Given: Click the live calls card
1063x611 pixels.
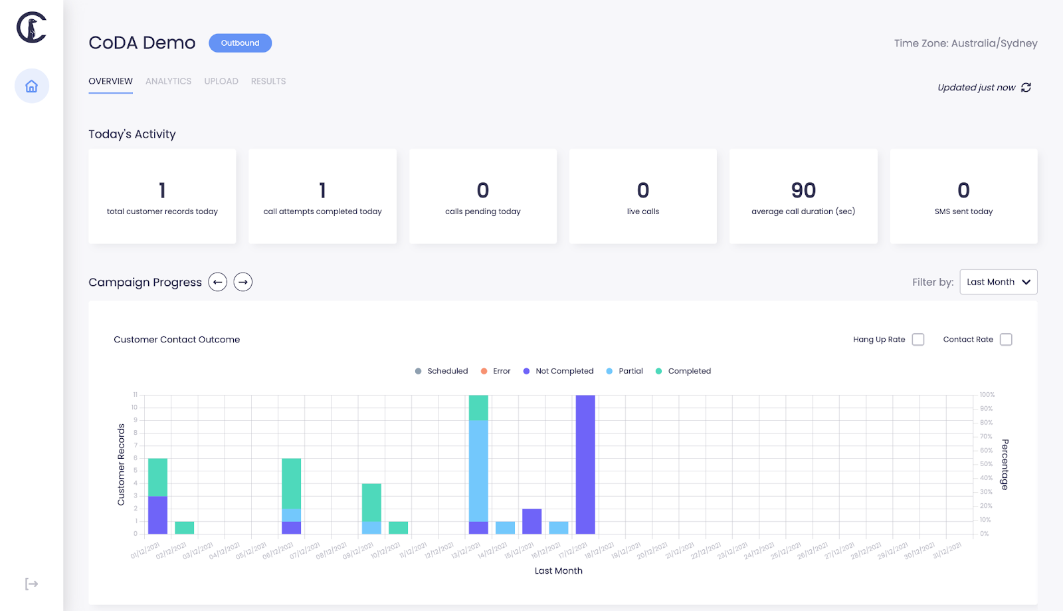Looking at the screenshot, I should coord(643,196).
